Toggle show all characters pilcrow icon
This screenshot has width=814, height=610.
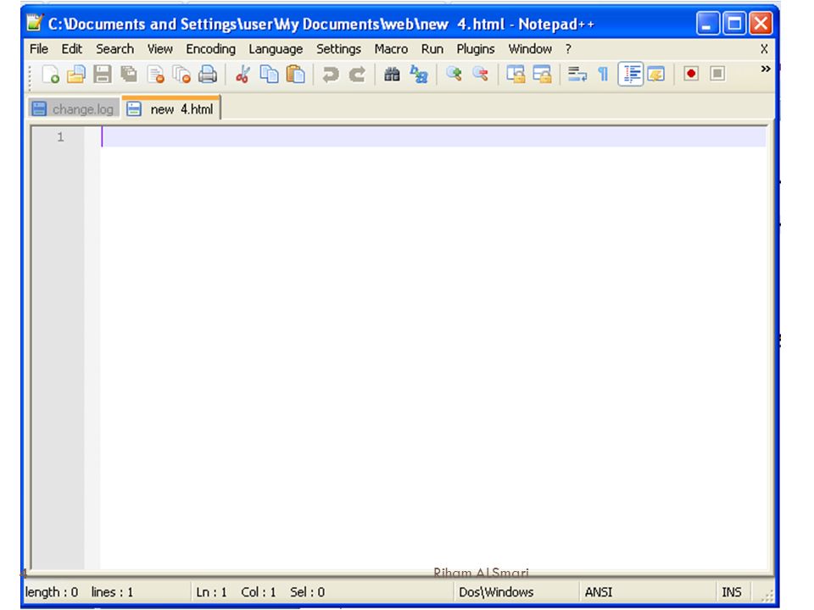(x=603, y=75)
